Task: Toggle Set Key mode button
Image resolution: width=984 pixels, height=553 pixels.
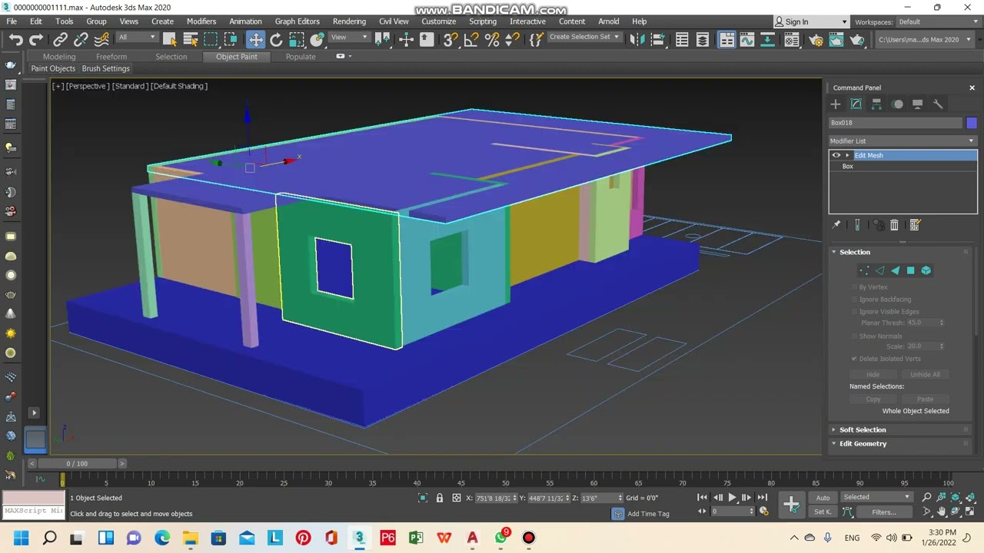Action: [x=823, y=512]
